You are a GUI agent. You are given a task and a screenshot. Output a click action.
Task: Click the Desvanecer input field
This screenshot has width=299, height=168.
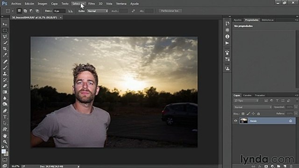[59, 11]
